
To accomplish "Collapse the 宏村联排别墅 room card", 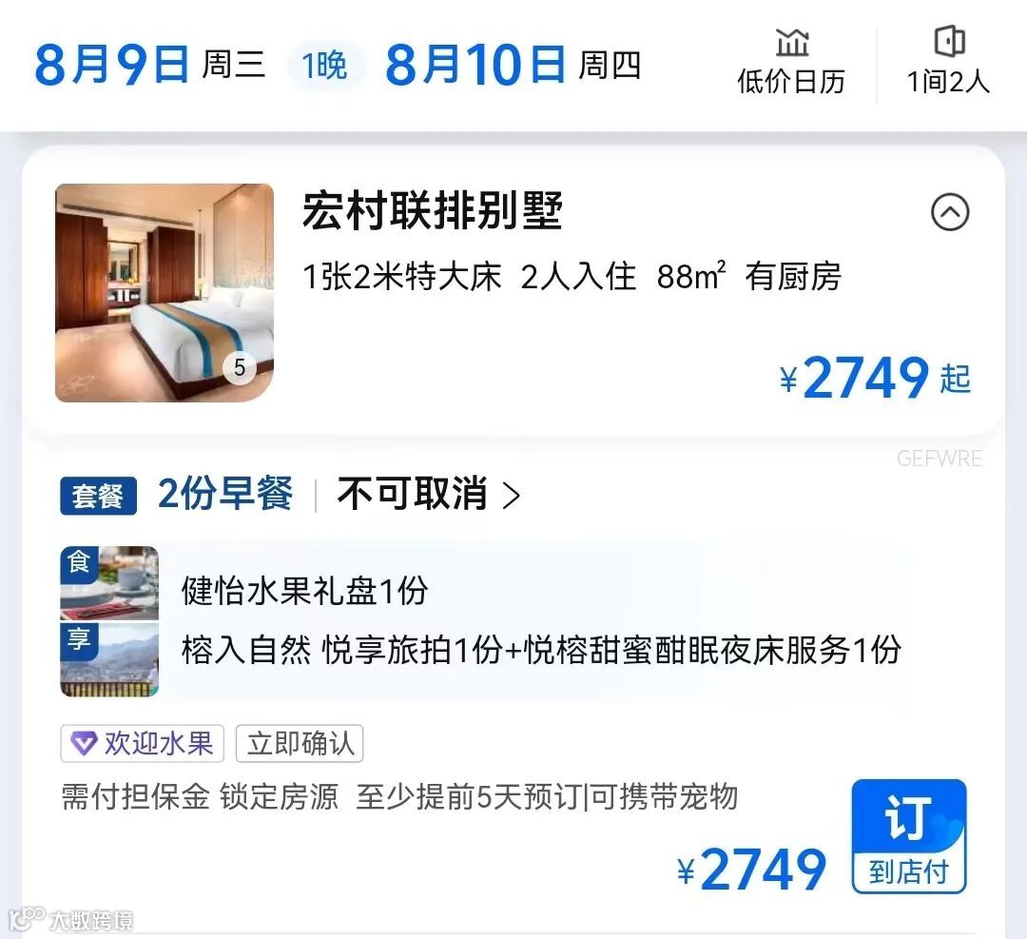I will [x=950, y=212].
